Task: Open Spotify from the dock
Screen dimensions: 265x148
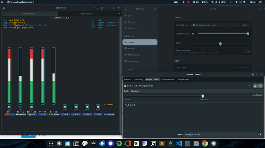Action: click(119, 143)
